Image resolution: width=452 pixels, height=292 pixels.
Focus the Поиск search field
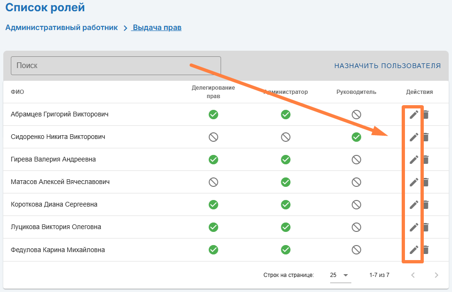(x=116, y=66)
